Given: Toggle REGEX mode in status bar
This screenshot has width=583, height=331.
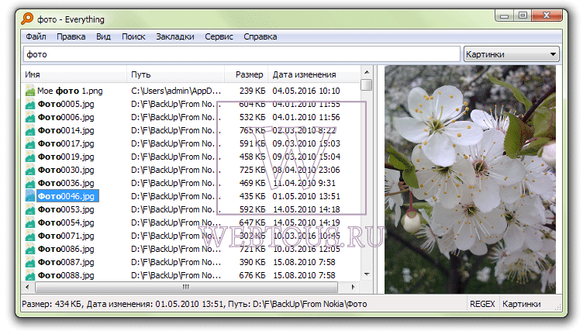Looking at the screenshot, I should [x=482, y=304].
